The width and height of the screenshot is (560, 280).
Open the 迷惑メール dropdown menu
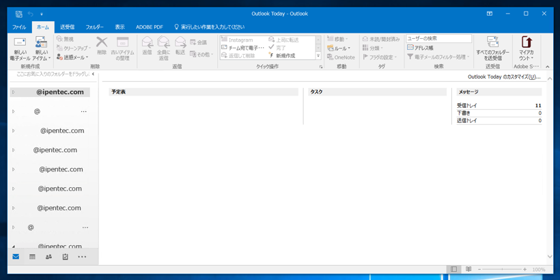(x=72, y=57)
